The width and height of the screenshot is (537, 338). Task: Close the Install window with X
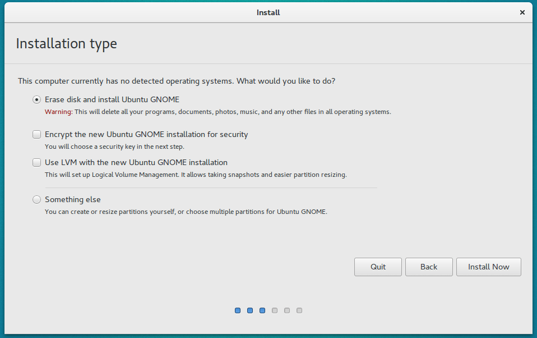pyautogui.click(x=522, y=12)
